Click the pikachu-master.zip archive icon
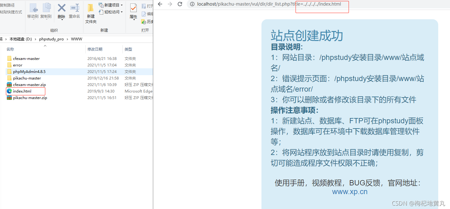 [x=9, y=98]
